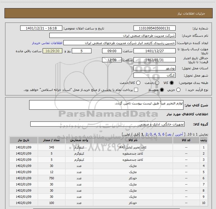
Task: Click the delivery city field کنگان
Action: tap(154, 75)
